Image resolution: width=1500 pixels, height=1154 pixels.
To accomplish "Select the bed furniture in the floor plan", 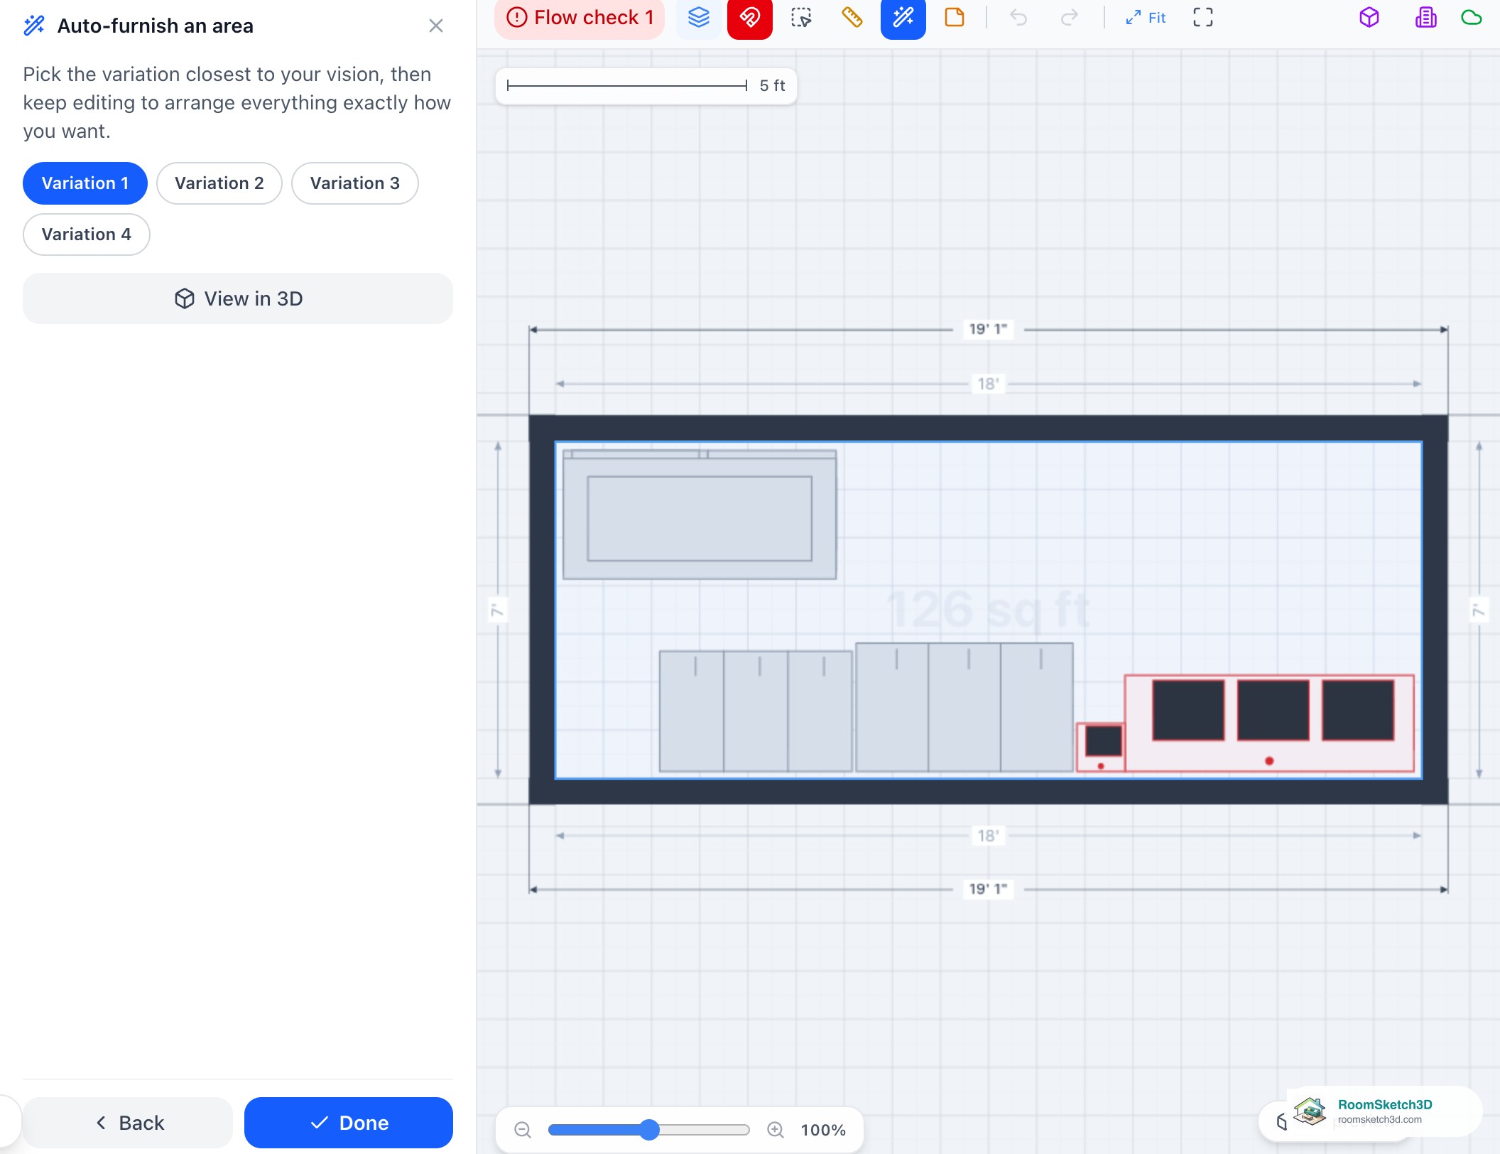I will (700, 514).
